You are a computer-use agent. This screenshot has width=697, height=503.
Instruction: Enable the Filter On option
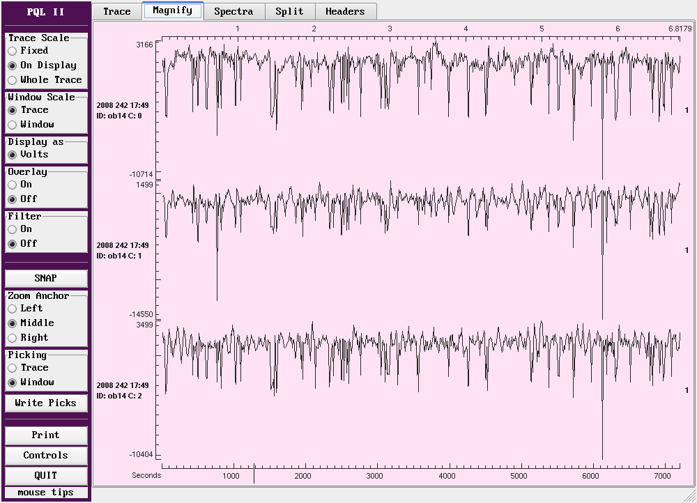click(x=13, y=229)
